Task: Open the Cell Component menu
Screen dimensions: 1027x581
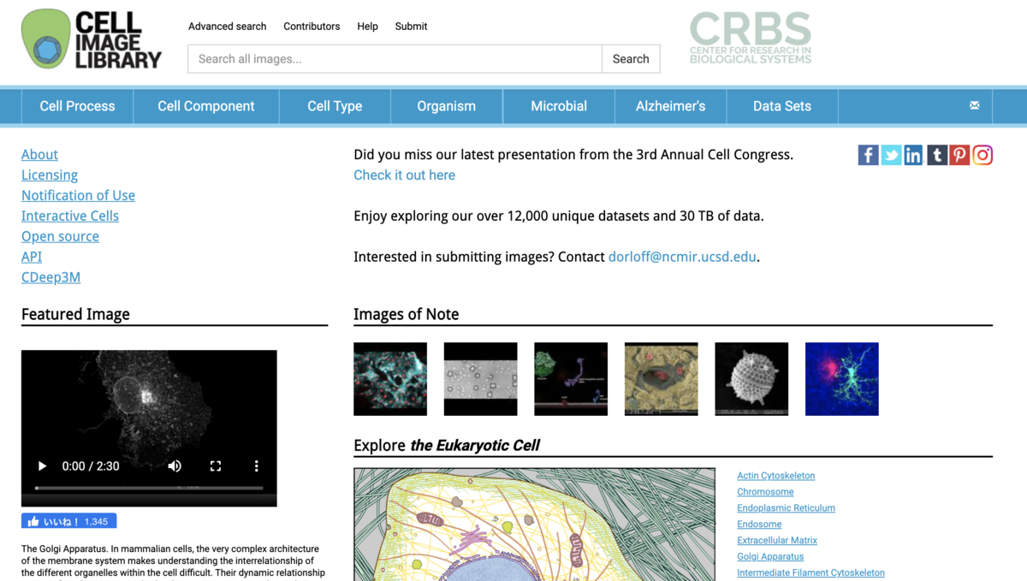Action: pos(206,106)
